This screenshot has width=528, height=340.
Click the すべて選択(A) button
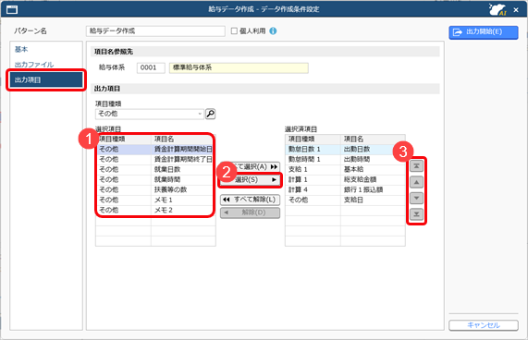pyautogui.click(x=251, y=166)
